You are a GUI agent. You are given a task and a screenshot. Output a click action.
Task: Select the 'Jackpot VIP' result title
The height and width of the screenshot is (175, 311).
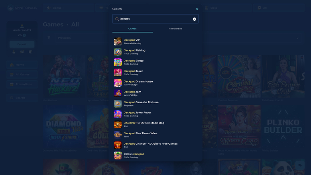[132, 40]
